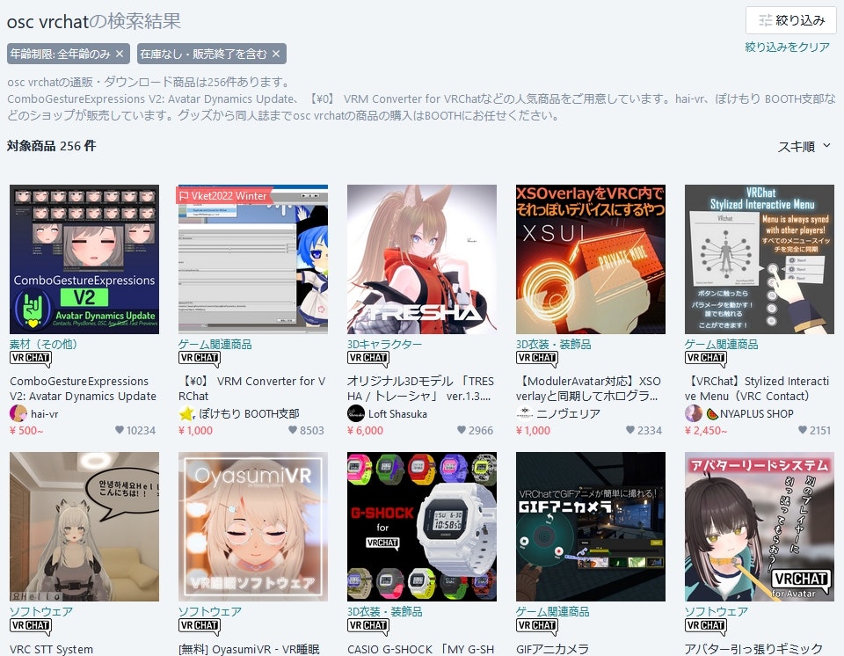Image resolution: width=844 pixels, height=656 pixels.
Task: Visit ニノヴェリア shop name
Action: (x=569, y=413)
